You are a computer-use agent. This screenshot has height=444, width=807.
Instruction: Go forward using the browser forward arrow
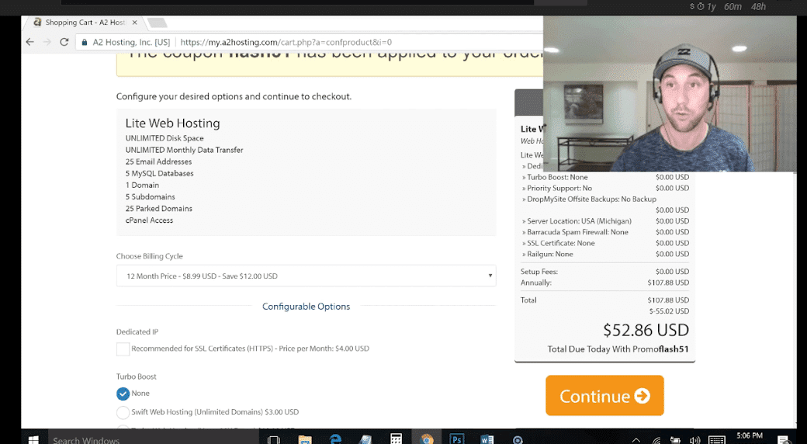tap(47, 42)
